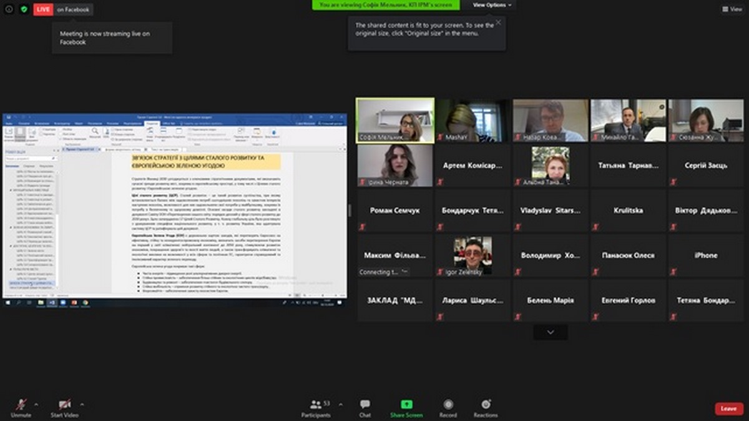Show the next page of participants

[550, 332]
